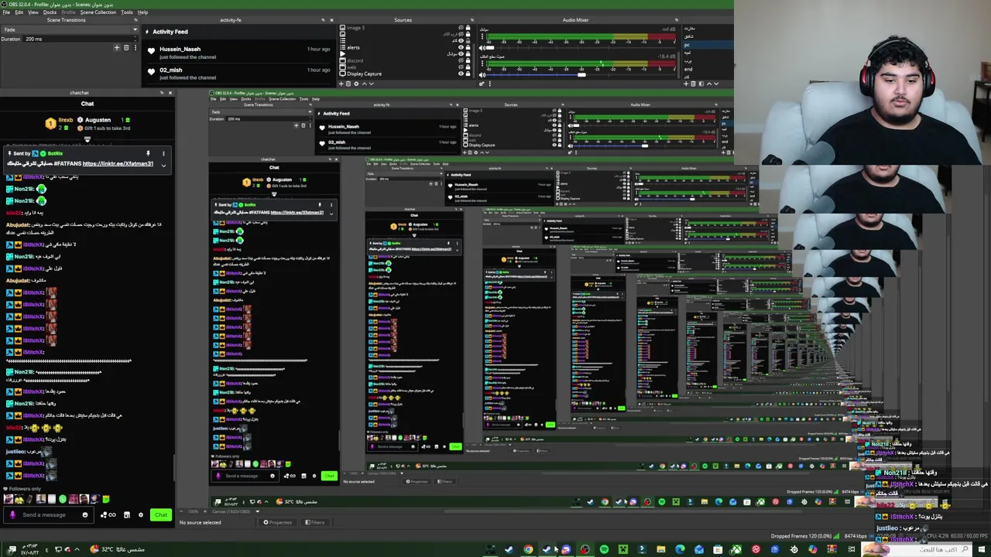Select the 'pc' scene in Scenes list
Screen dimensions: 991x557
707,45
